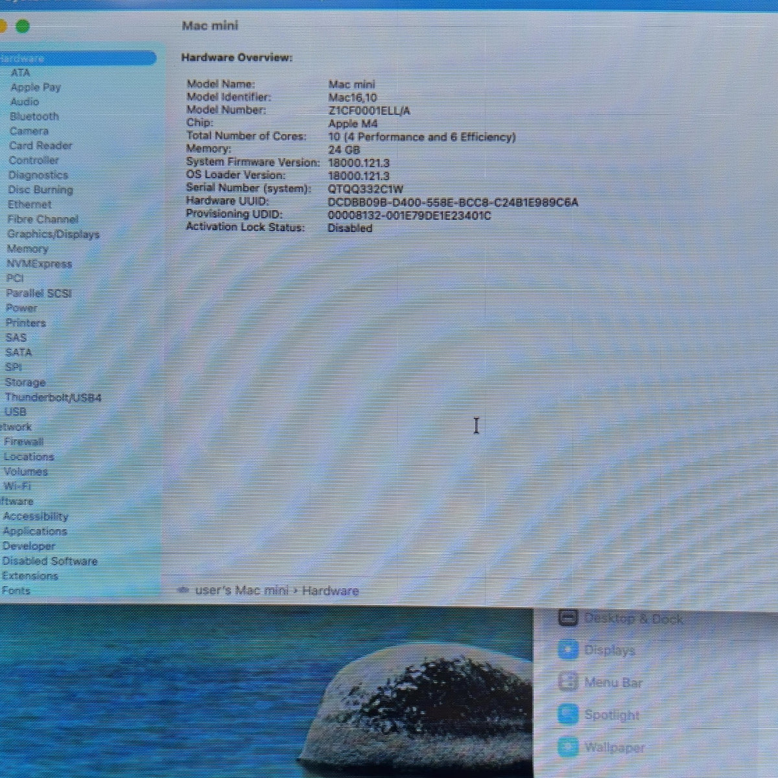Select ATA in the sidebar

coord(20,73)
